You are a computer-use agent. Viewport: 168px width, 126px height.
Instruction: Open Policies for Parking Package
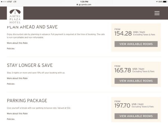pyautogui.click(x=11, y=119)
